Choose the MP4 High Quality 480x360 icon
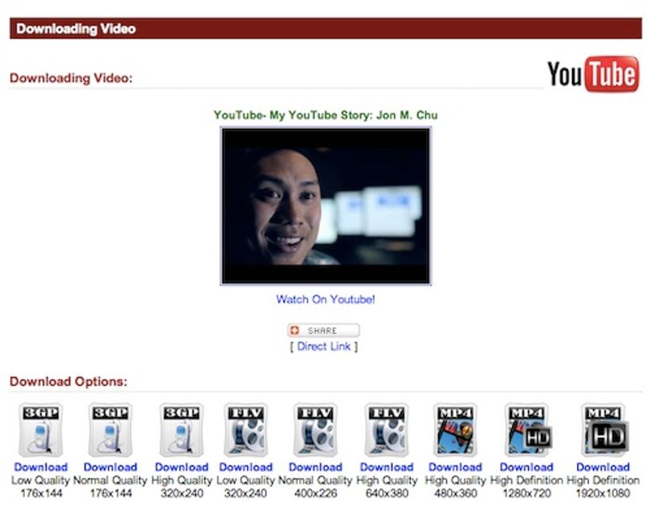Viewport: 650px width, 512px height. tap(455, 430)
